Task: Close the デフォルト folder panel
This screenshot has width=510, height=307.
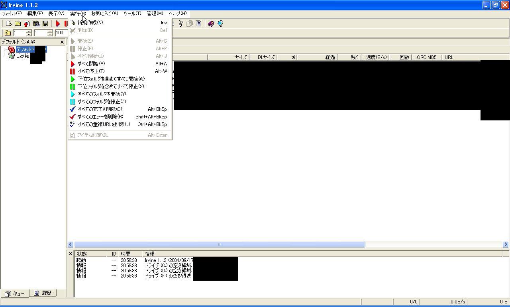Action: [62, 42]
